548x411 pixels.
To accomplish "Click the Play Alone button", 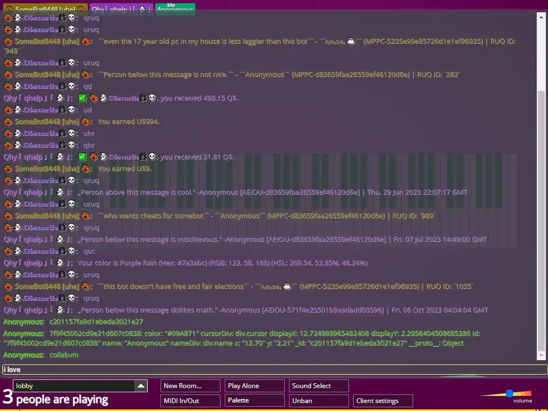I will pos(254,386).
